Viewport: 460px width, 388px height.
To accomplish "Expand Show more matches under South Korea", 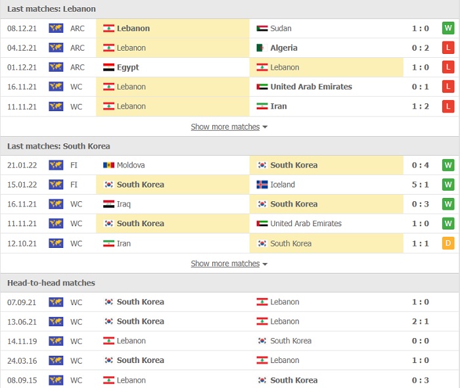I will click(x=225, y=264).
